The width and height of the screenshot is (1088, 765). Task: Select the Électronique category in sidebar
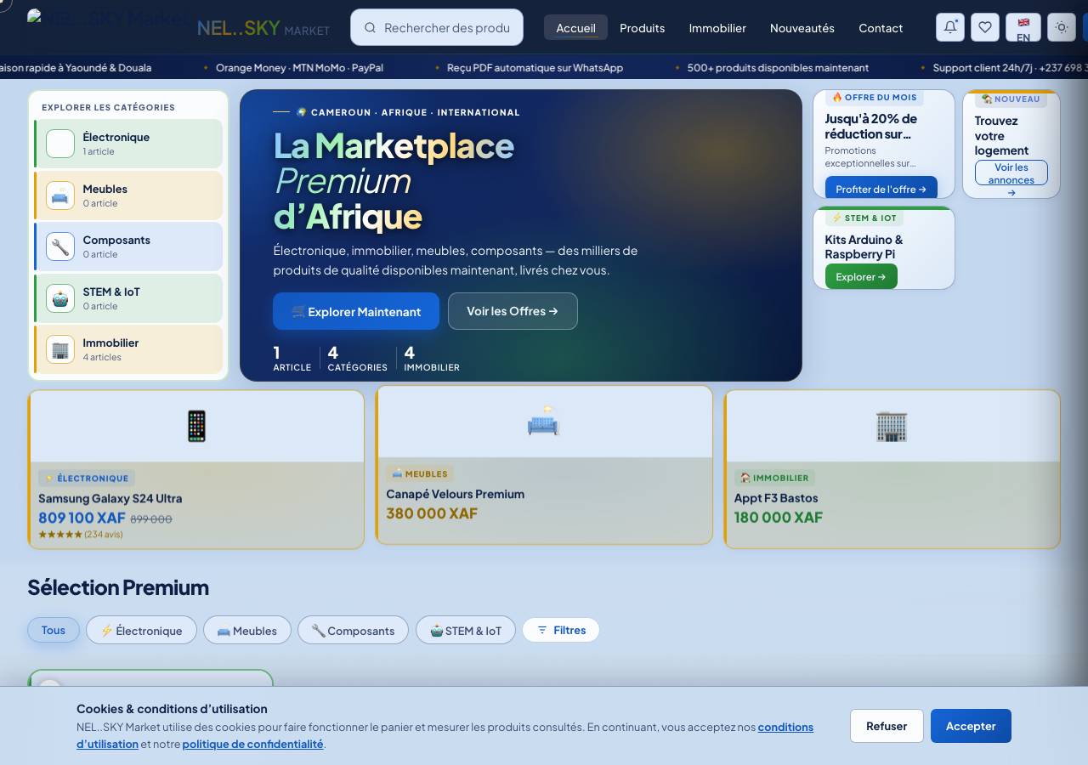click(x=128, y=144)
